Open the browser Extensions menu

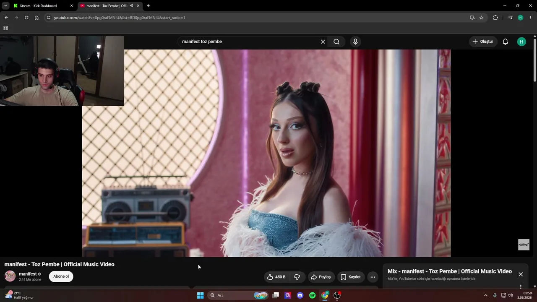click(495, 18)
